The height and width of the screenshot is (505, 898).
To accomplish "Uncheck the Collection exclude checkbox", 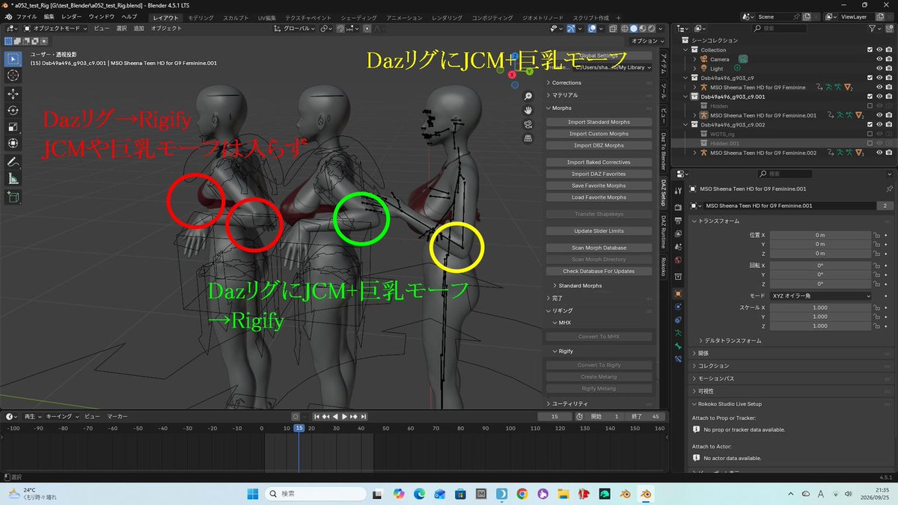I will (x=869, y=50).
